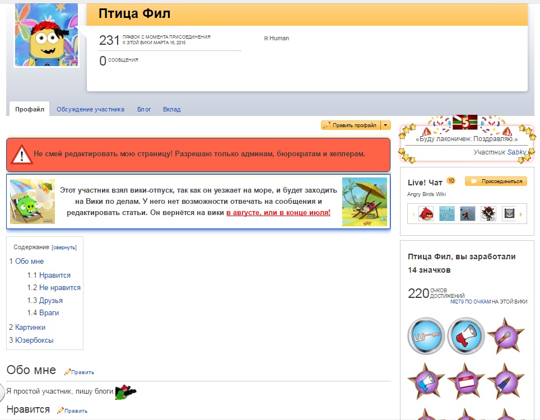Click the blue megaphone badge icon
This screenshot has width=540, height=420.
coord(466,336)
